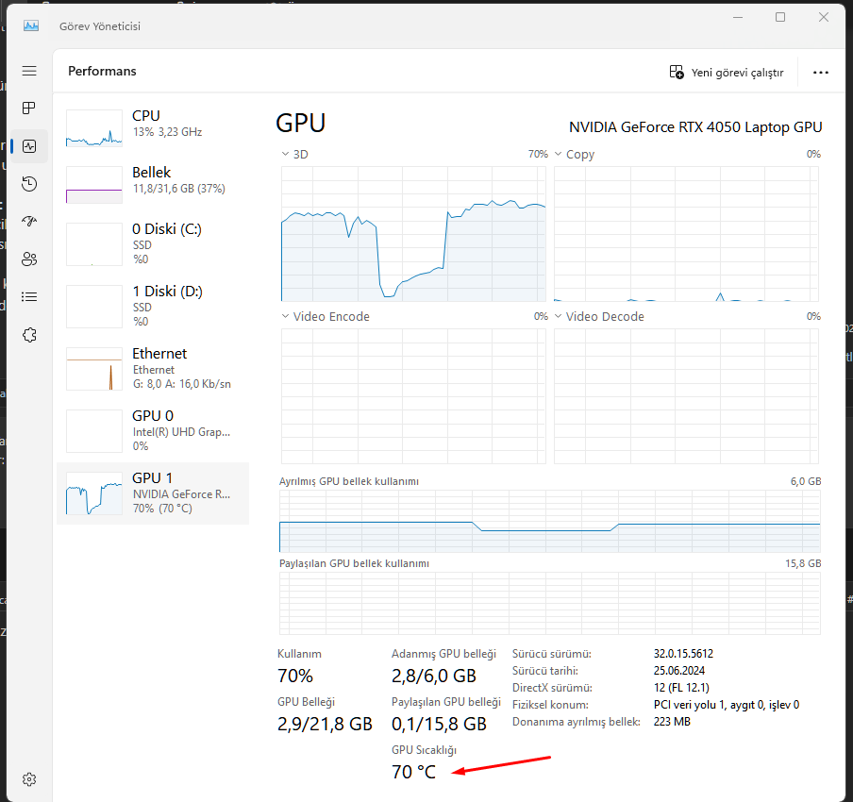Select the CPU performance item
The height and width of the screenshot is (802, 853).
[x=153, y=128]
